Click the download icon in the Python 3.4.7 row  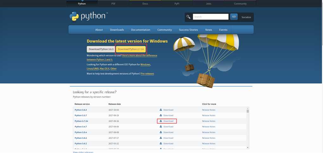(161, 126)
